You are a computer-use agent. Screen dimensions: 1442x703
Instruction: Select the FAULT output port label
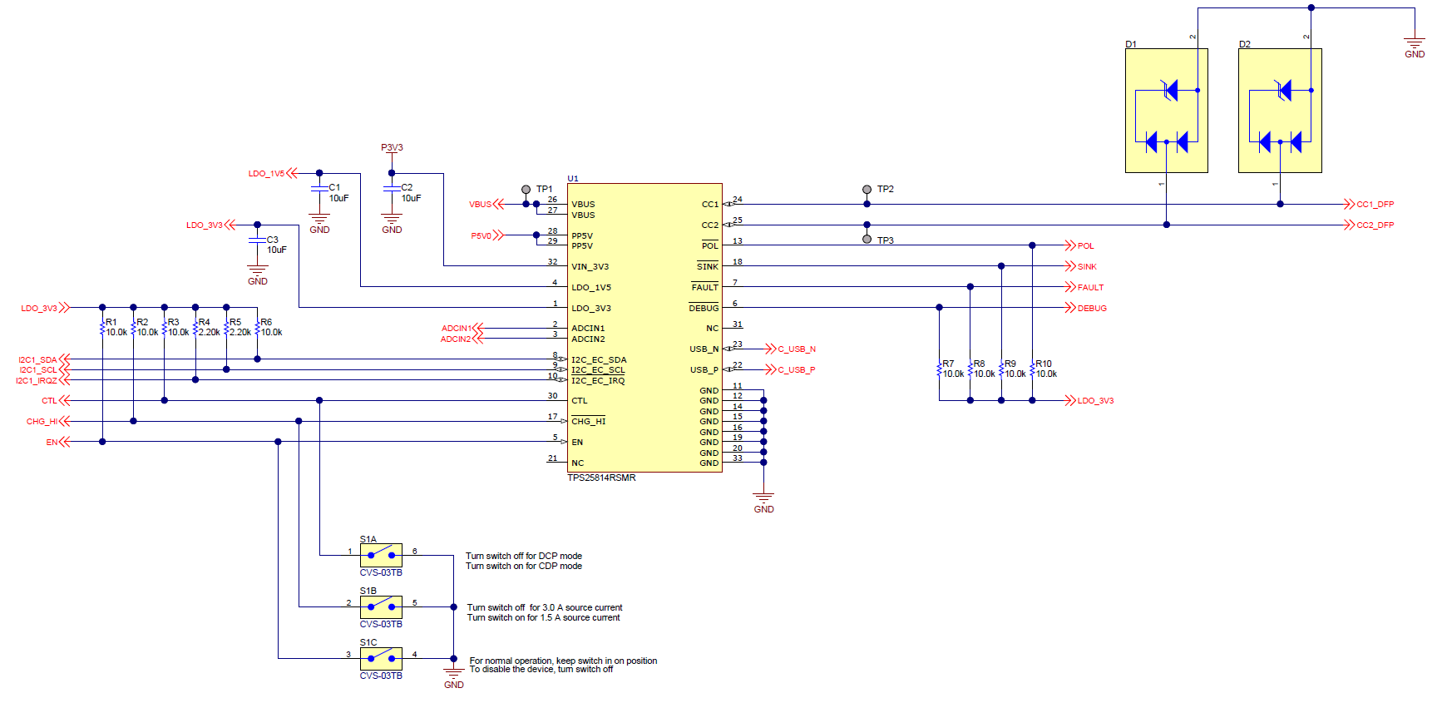(x=1091, y=288)
